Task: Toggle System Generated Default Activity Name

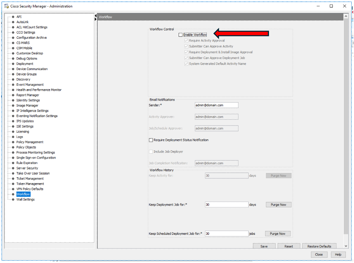Action: tap(186, 64)
